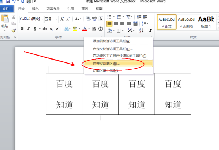Toggle center text alignment
Screen dimensions: 219x150
pyautogui.click(x=116, y=24)
